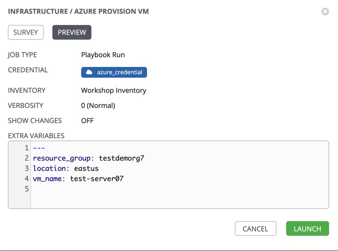
Task: Click the Show Changes OFF value
Action: [x=87, y=121]
